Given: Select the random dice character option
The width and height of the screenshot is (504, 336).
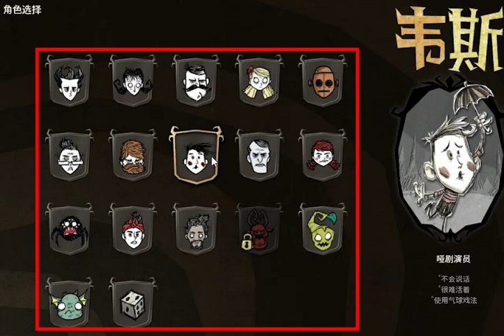Looking at the screenshot, I should click(x=132, y=303).
